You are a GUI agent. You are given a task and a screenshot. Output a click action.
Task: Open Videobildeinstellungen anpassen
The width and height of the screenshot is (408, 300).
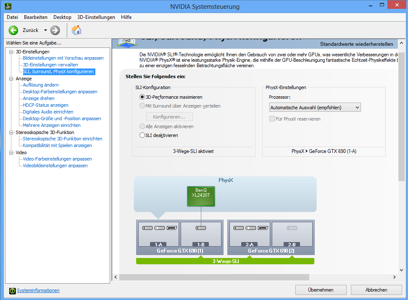click(55, 166)
